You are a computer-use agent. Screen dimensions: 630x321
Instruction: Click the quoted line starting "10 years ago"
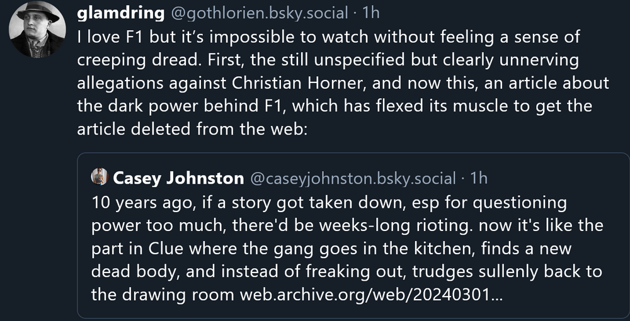click(x=329, y=203)
